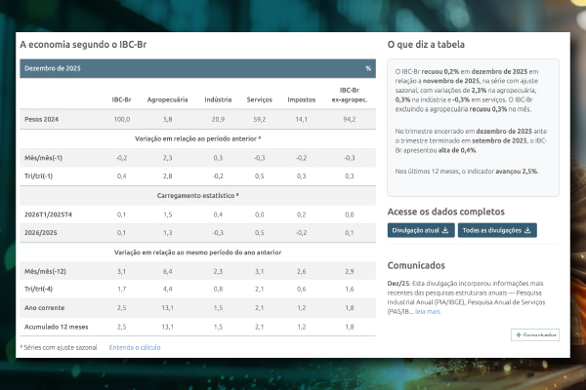The height and width of the screenshot is (390, 586).
Task: Click the 'O que diz a tabela' heading
Action: [x=426, y=44]
